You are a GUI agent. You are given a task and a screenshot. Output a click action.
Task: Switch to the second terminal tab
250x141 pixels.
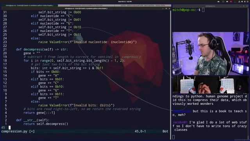coord(86,5)
